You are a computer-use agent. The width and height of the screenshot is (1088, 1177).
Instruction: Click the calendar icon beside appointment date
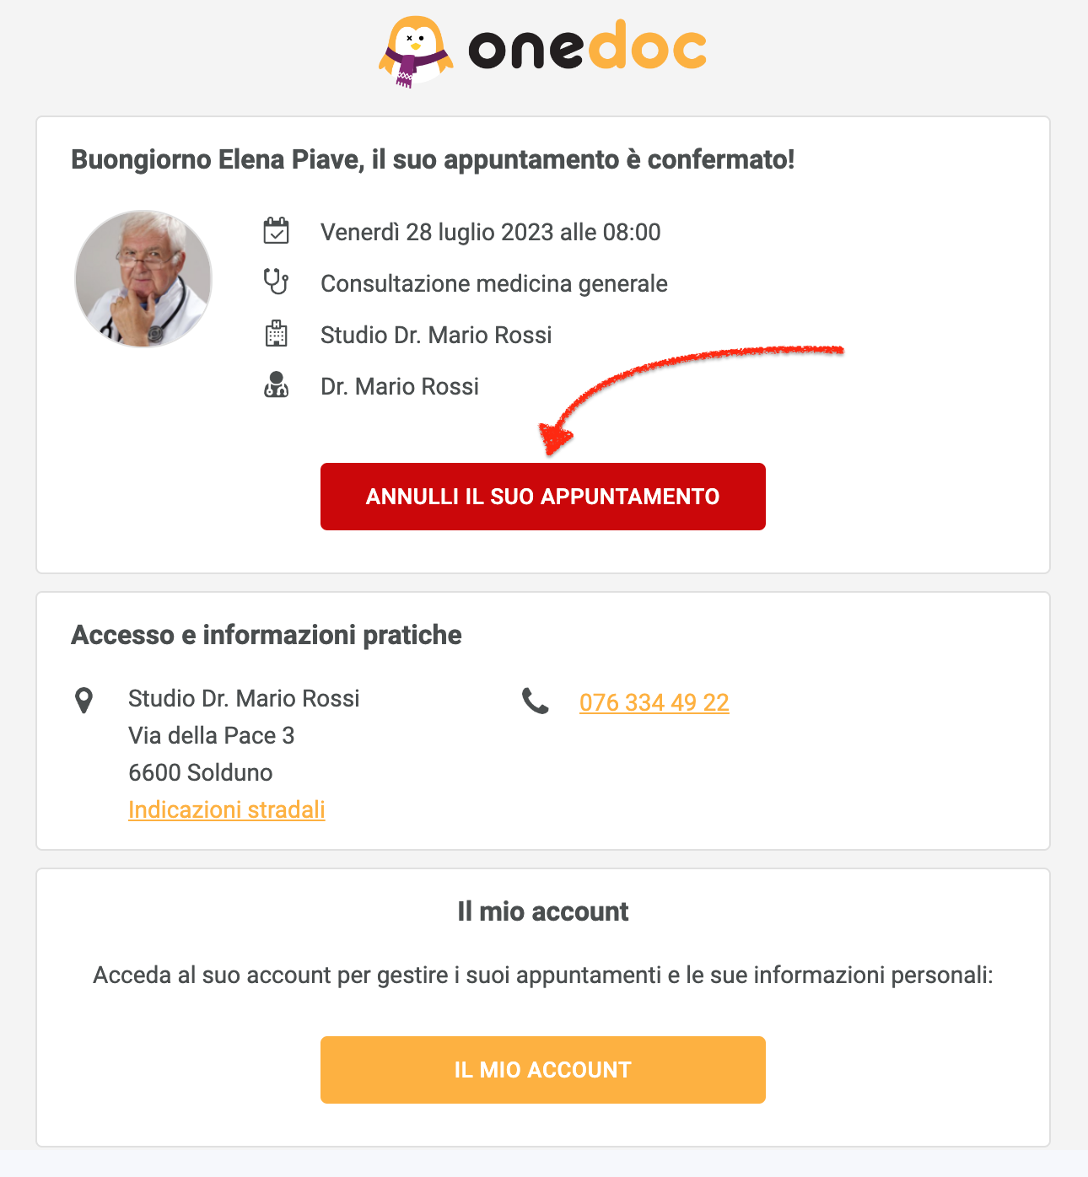pyautogui.click(x=276, y=231)
